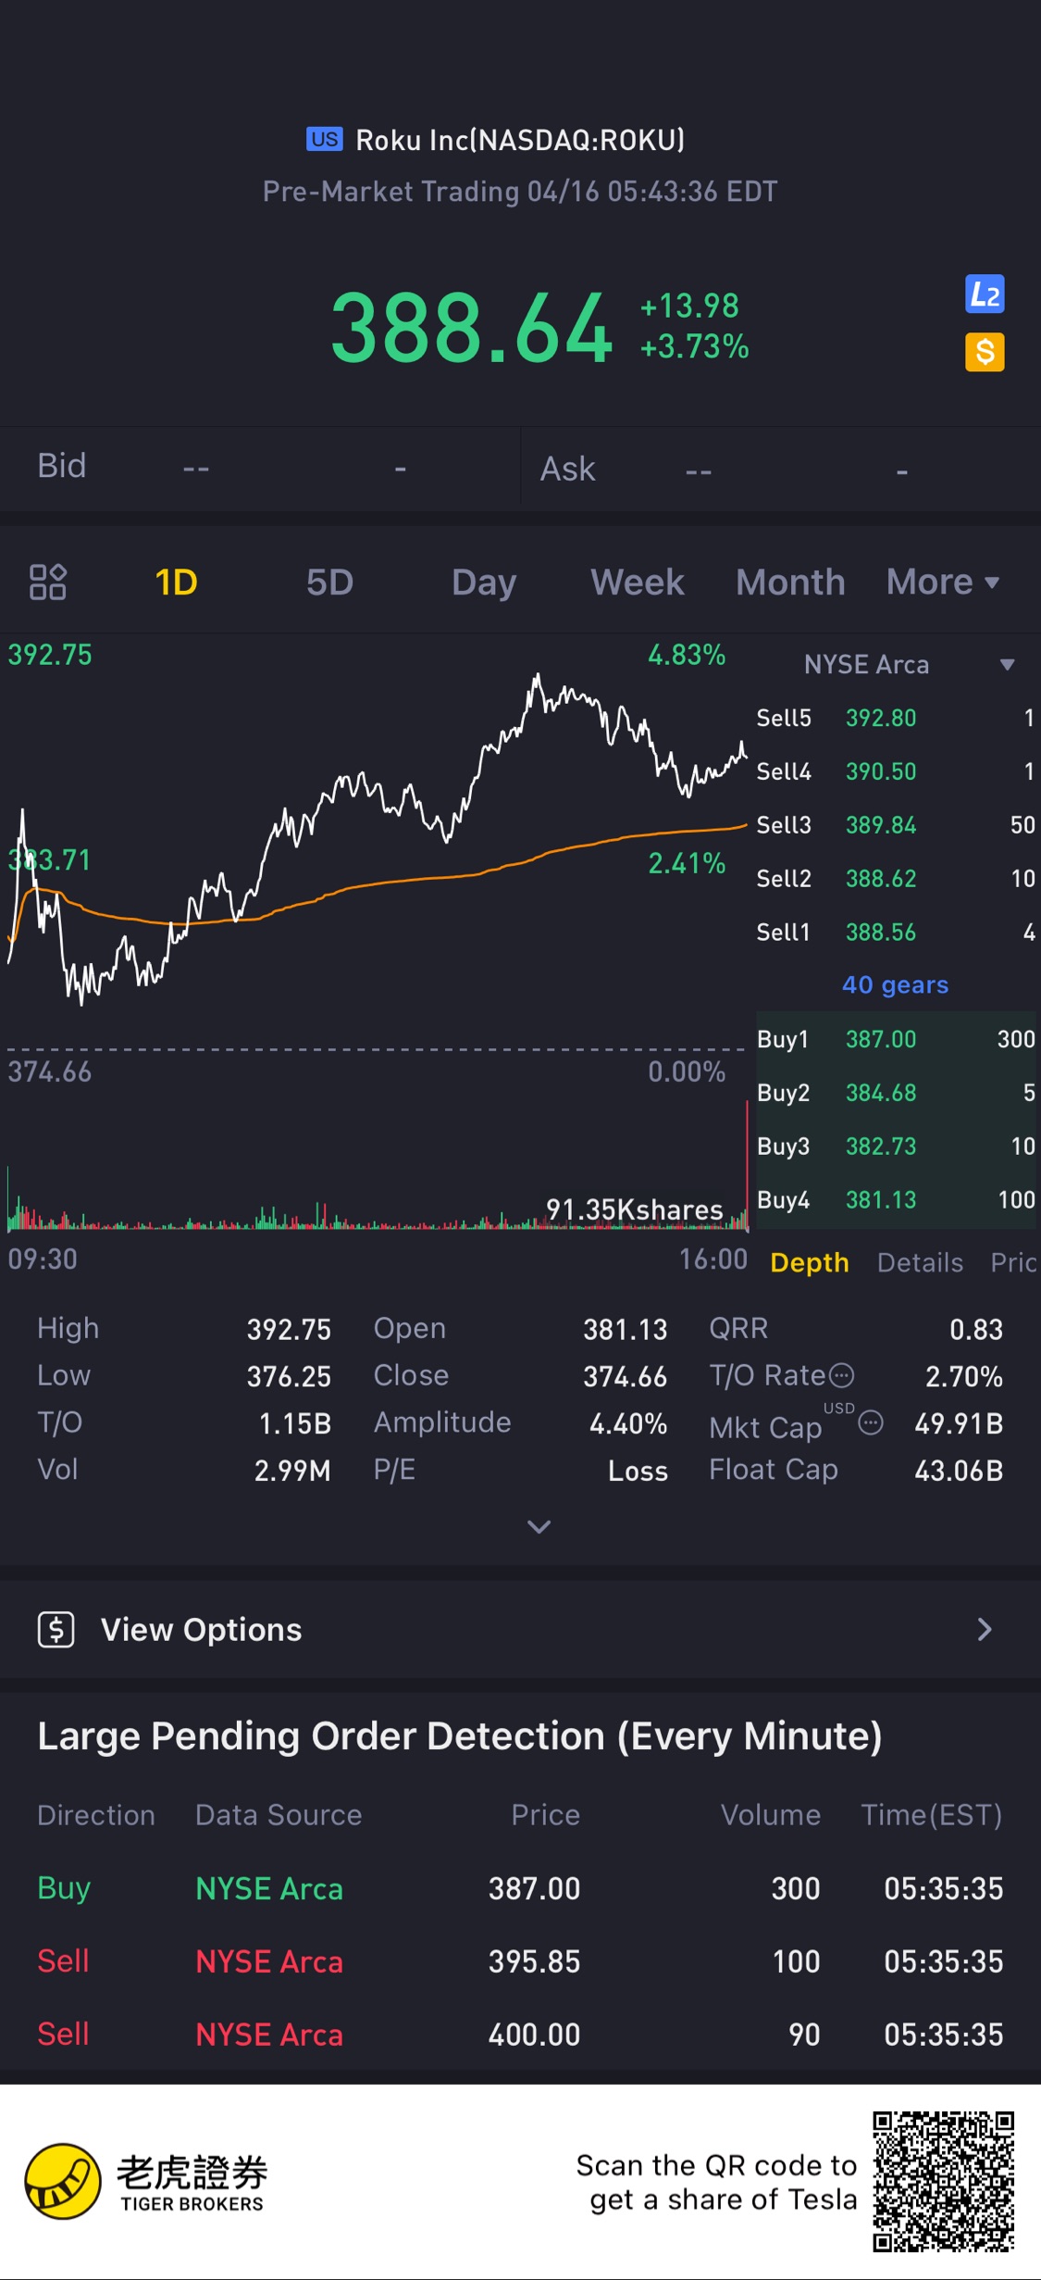Select the Month chart tab
This screenshot has width=1041, height=2280.
(x=790, y=582)
